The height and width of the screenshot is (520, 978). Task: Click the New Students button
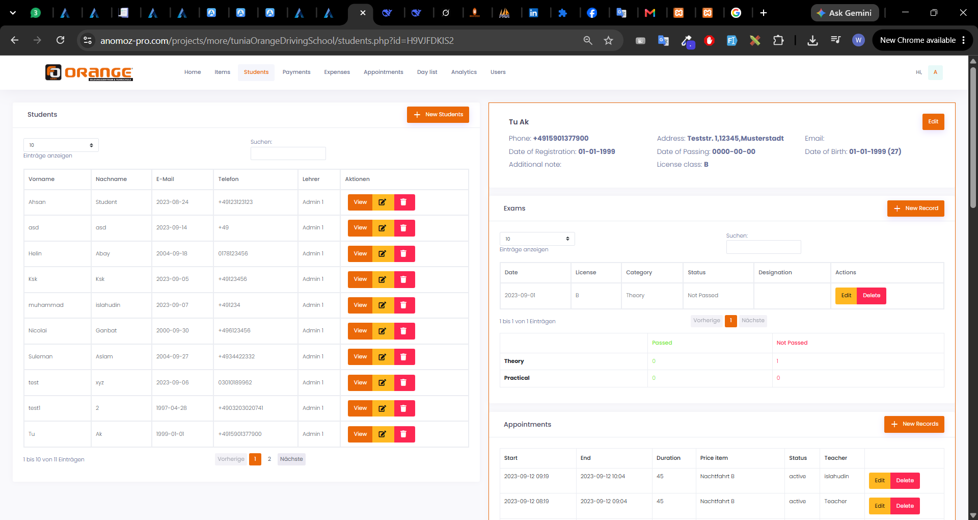438,115
